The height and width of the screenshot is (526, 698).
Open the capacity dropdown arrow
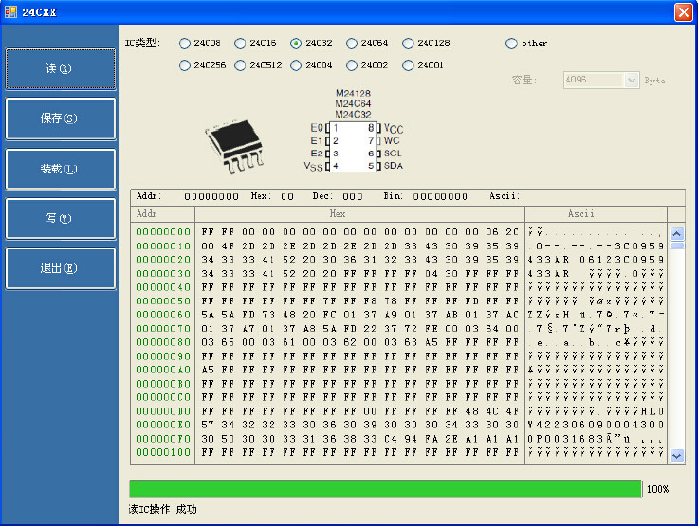click(632, 81)
